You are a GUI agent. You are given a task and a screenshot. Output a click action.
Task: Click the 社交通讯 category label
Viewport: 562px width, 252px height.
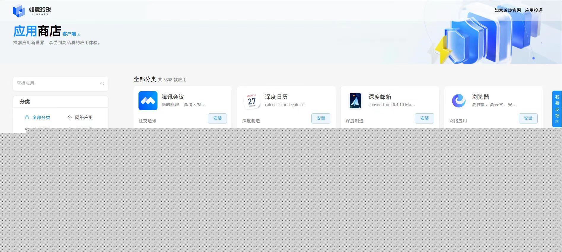coord(147,121)
